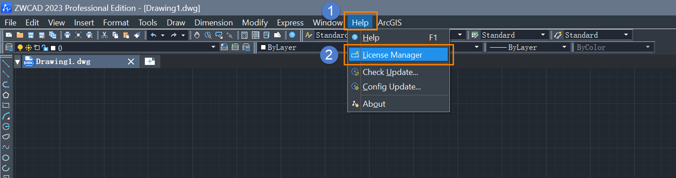676x178 pixels.
Task: Open the Dimension menu
Action: [213, 22]
